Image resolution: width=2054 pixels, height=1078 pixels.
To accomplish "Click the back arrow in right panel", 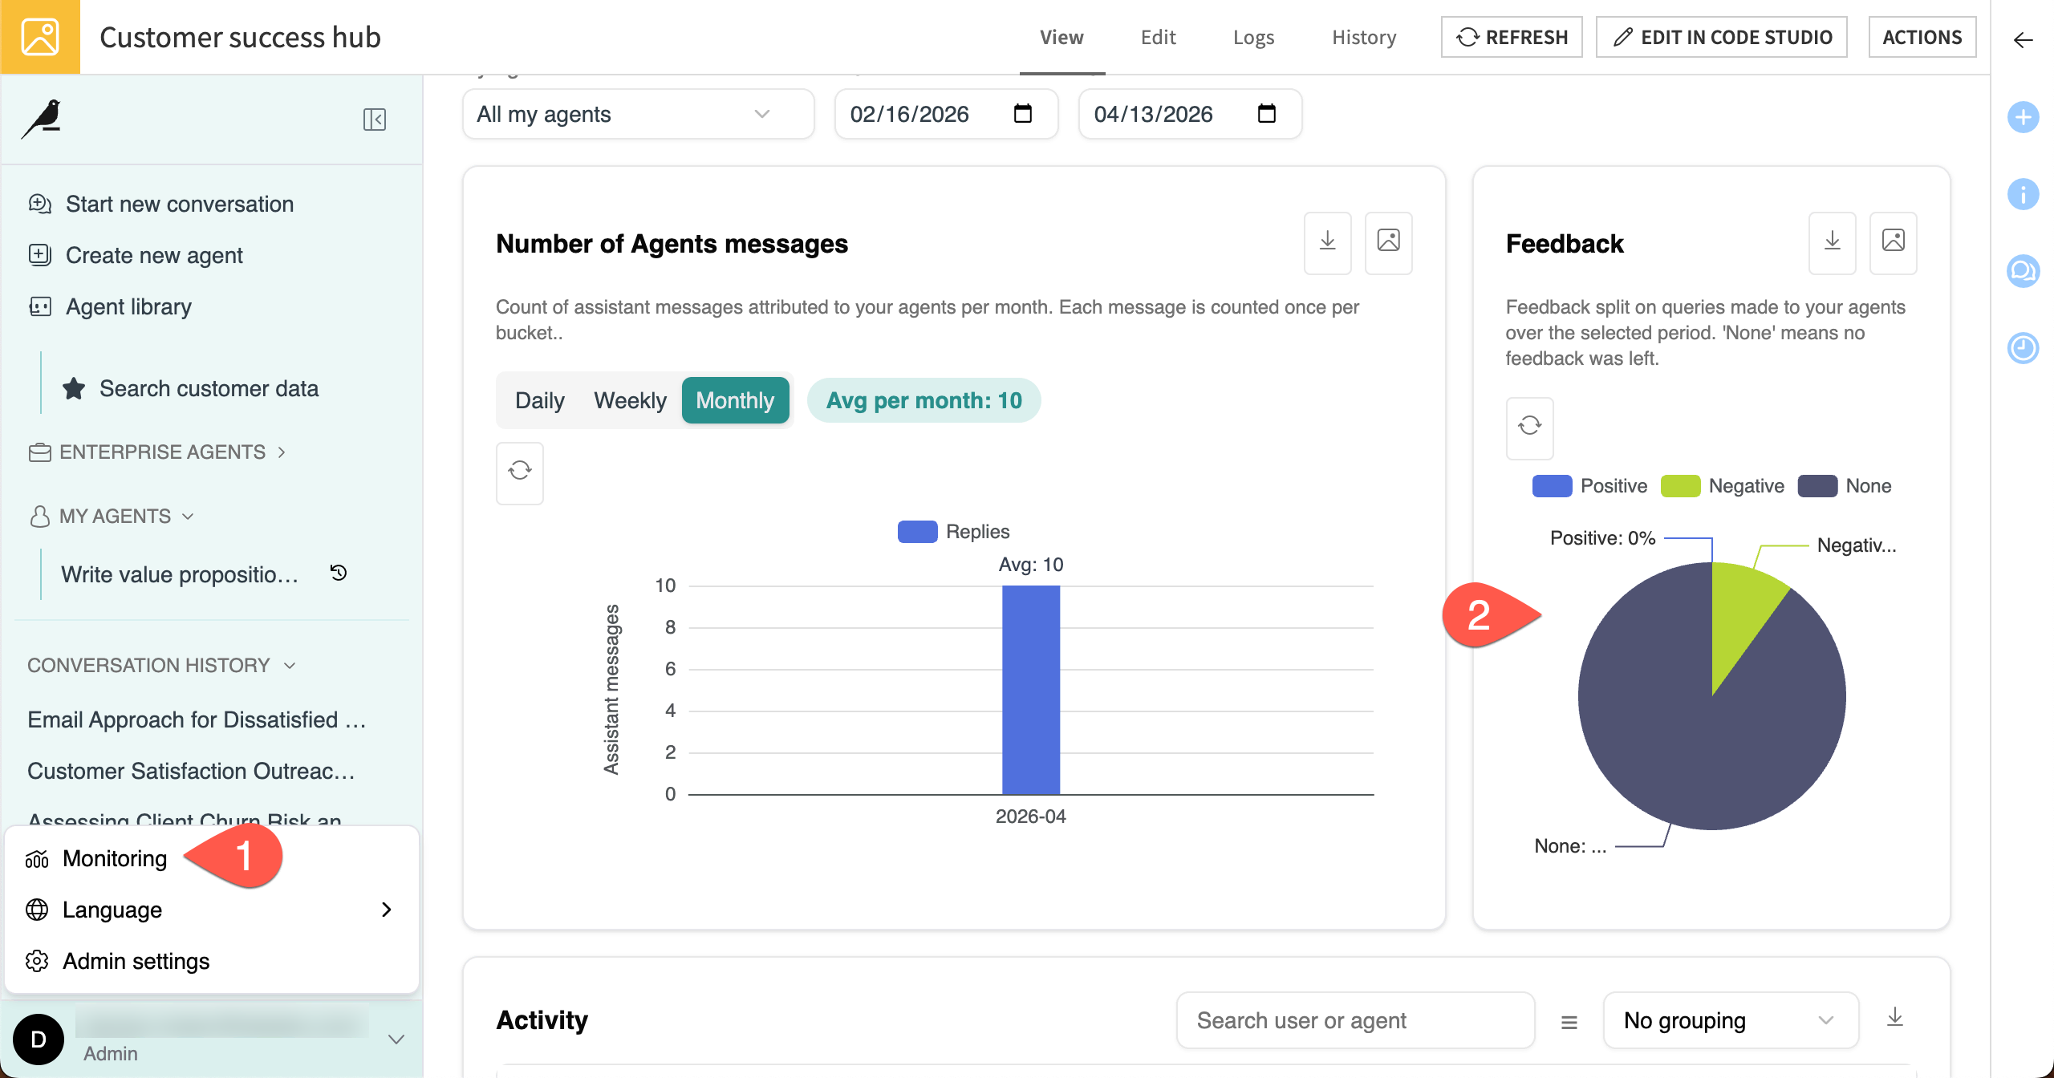I will coord(2023,39).
